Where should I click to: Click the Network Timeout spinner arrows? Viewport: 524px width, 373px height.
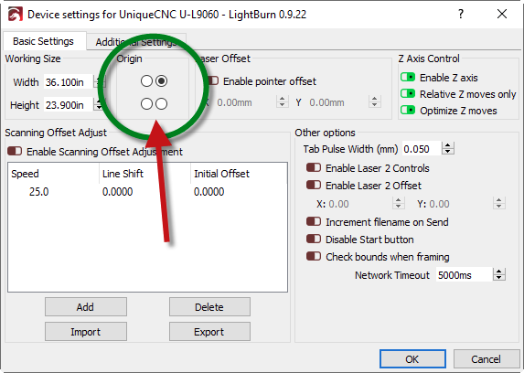click(x=499, y=275)
